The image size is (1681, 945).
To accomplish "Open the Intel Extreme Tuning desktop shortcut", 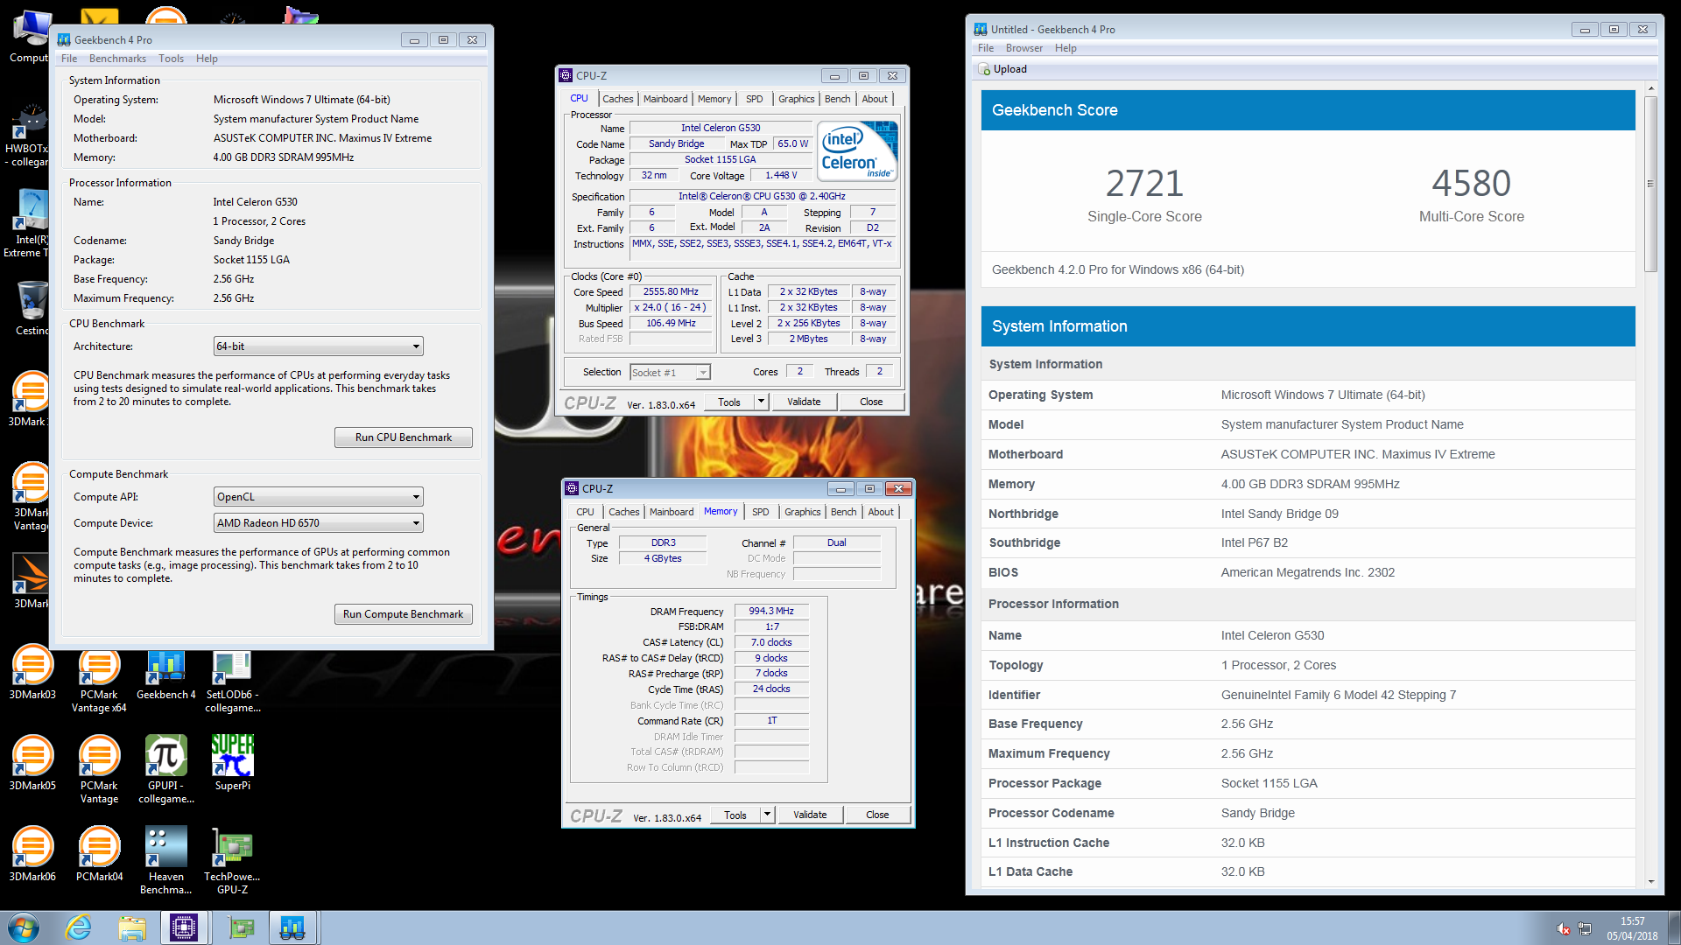I will click(x=30, y=225).
